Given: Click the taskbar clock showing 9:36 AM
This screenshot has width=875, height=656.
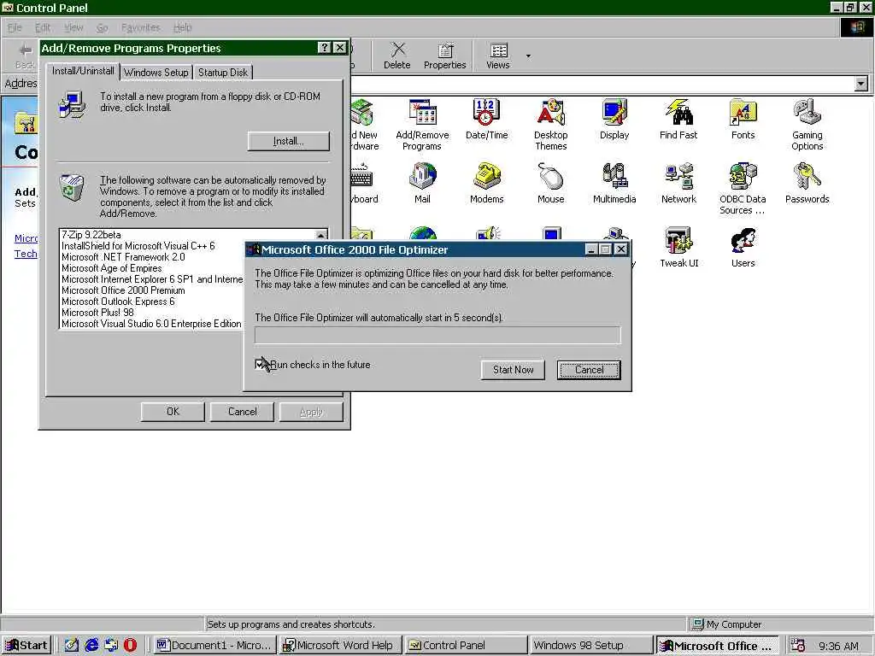Looking at the screenshot, I should [x=838, y=646].
